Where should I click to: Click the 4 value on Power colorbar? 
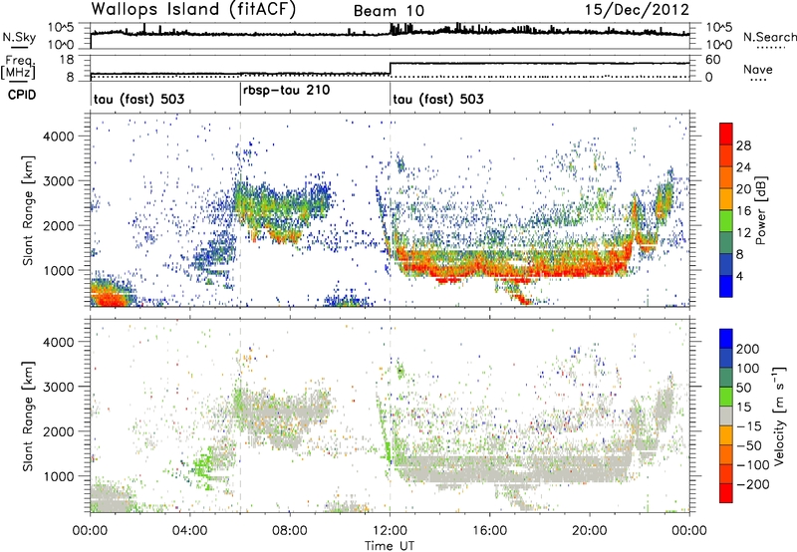(740, 276)
